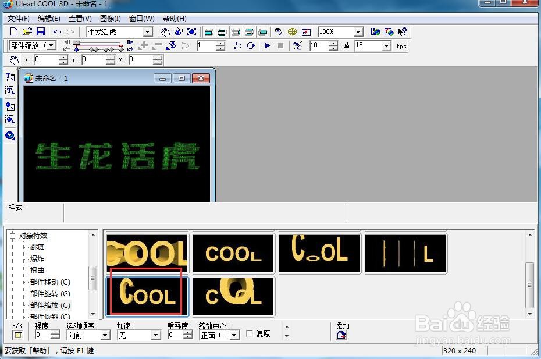Click the effects tree vertical scrollbar
Screen dimensions: 541x359
click(93, 275)
